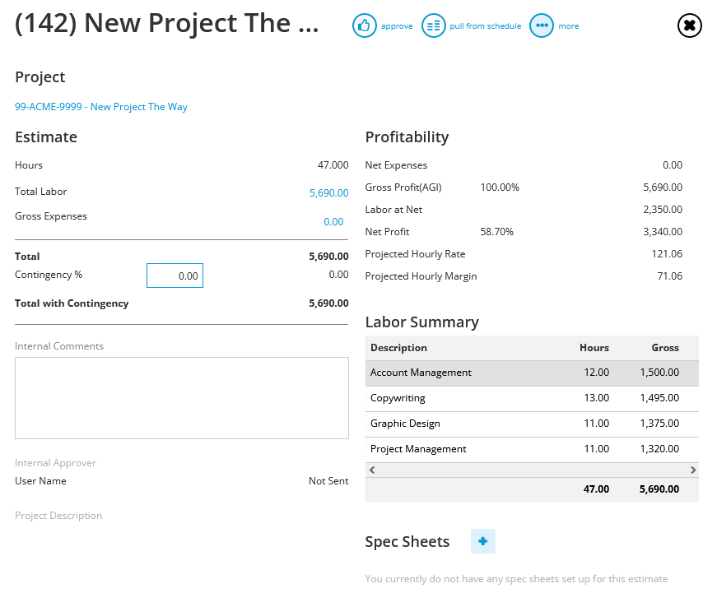Screen dimensions: 717x602
Task: Click inside the Contingency percentage field
Action: click(x=175, y=276)
